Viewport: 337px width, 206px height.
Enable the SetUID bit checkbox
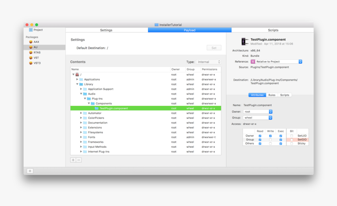pyautogui.click(x=292, y=136)
